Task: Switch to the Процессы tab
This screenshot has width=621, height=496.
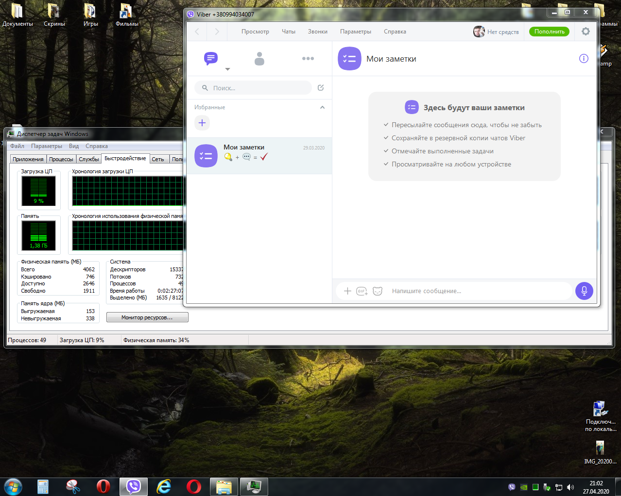Action: pos(61,159)
